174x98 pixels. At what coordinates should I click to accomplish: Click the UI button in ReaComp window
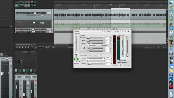(x=122, y=31)
